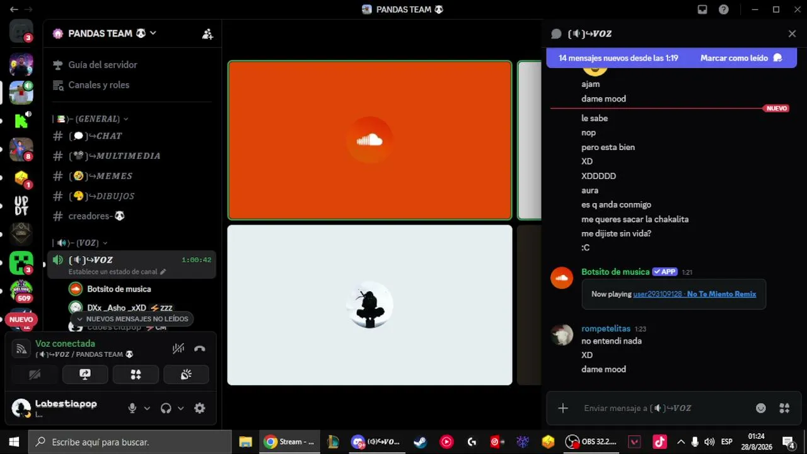Image resolution: width=807 pixels, height=454 pixels.
Task: Open the yellow hexagon server icon
Action: pos(21,177)
